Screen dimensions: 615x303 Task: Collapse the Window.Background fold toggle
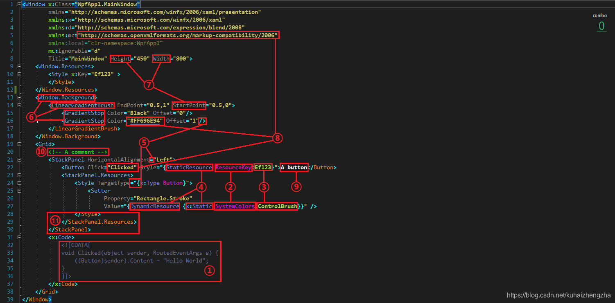coord(19,98)
